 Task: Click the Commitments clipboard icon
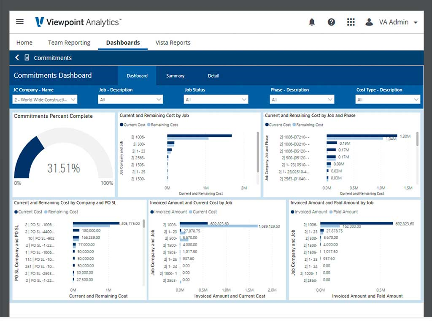pyautogui.click(x=27, y=58)
